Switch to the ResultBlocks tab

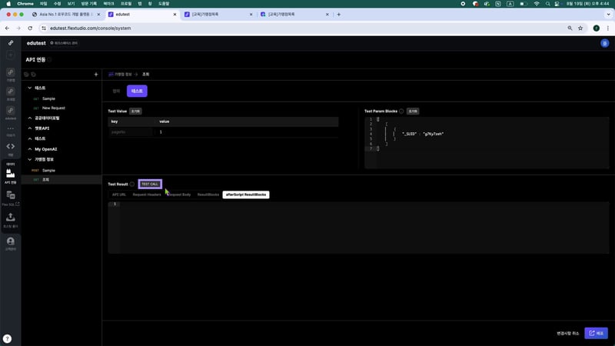(x=208, y=195)
